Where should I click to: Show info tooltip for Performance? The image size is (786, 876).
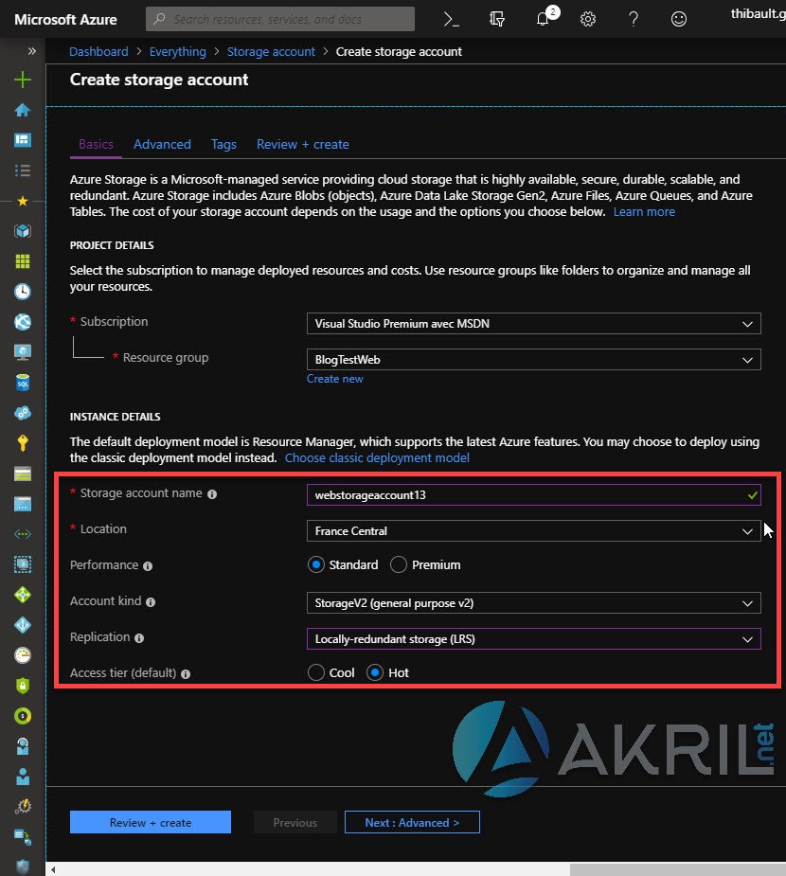tap(148, 566)
